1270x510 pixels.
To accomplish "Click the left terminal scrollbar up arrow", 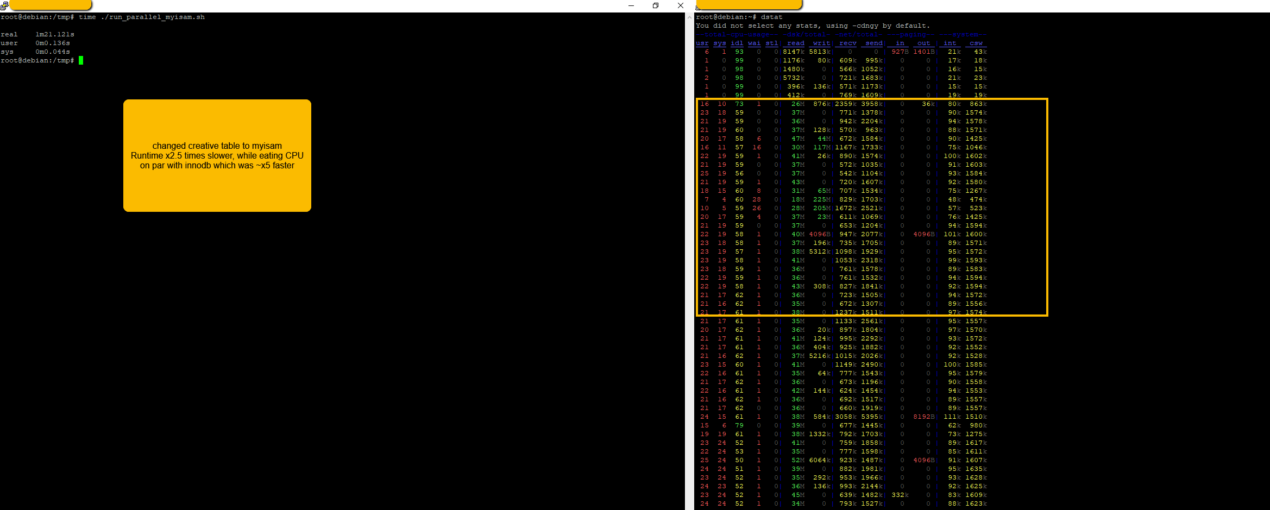I will pos(689,16).
